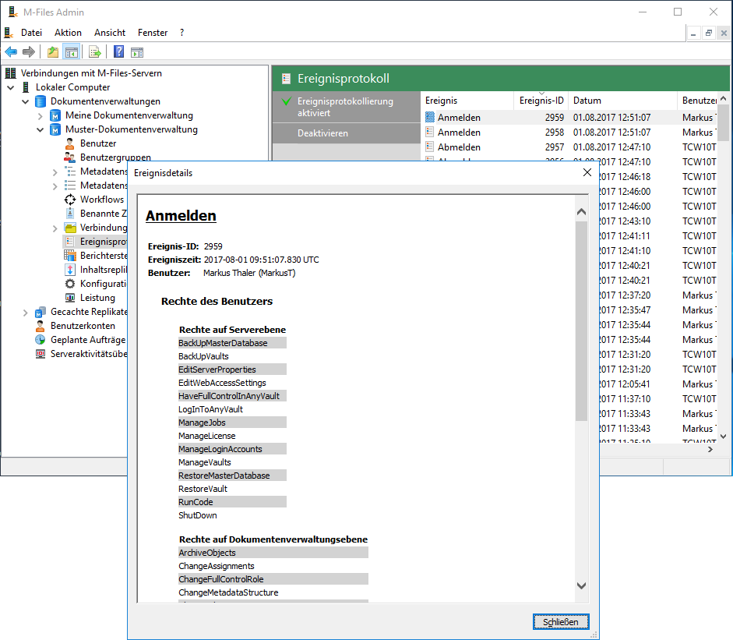
Task: Click the RunCode permission entry
Action: (x=232, y=502)
